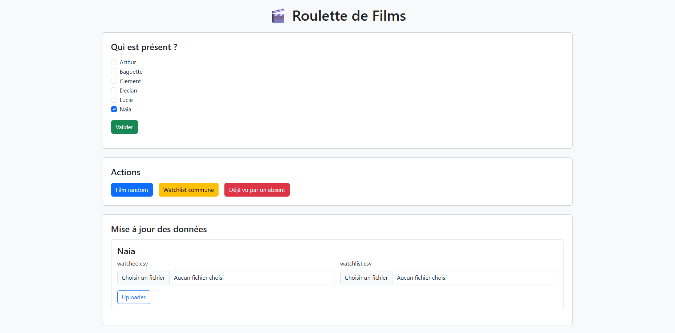675x333 pixels.
Task: Click the watchlist.csv file name field
Action: click(474, 277)
